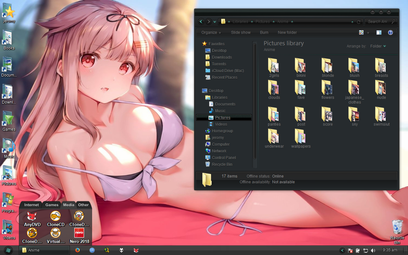Refresh the Anime folder view

359,22
